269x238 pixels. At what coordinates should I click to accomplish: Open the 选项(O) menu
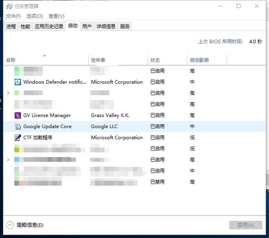[34, 16]
